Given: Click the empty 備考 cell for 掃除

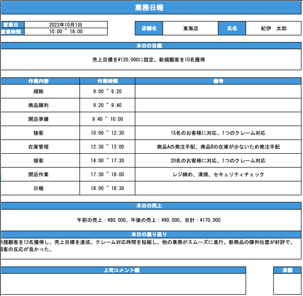Looking at the screenshot, I should (x=218, y=91).
